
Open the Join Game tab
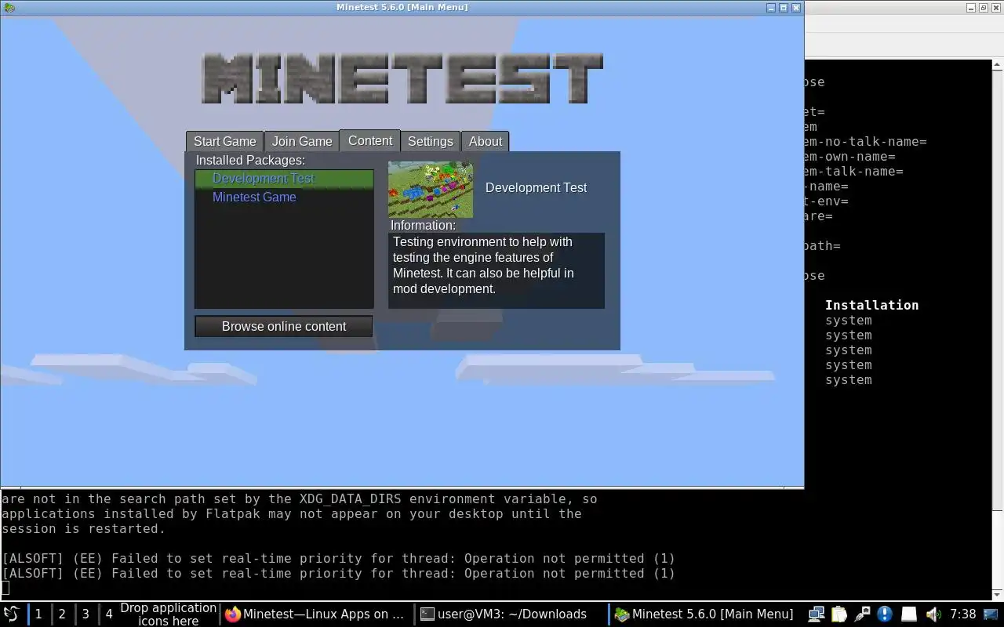pos(302,141)
